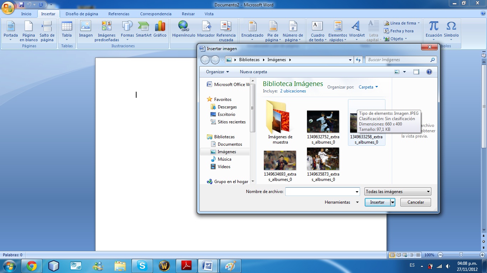Open the Insertar button's split arrow

pyautogui.click(x=393, y=202)
